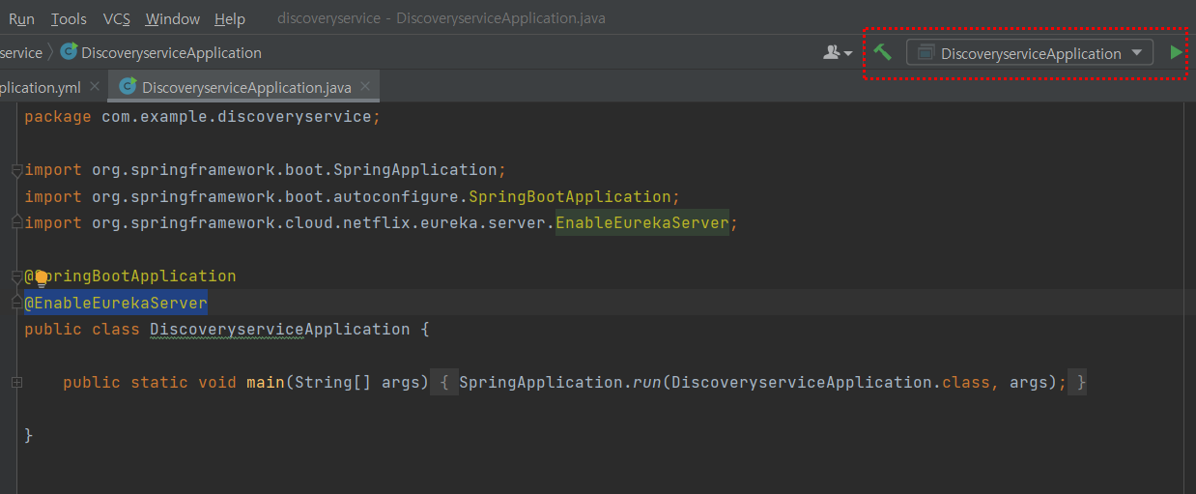Switch to DiscoveryserviceApplication.java tab

pyautogui.click(x=246, y=87)
